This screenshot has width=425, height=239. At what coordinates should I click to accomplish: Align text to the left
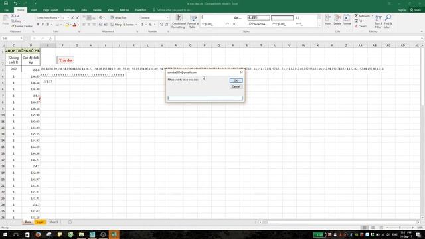[84, 25]
